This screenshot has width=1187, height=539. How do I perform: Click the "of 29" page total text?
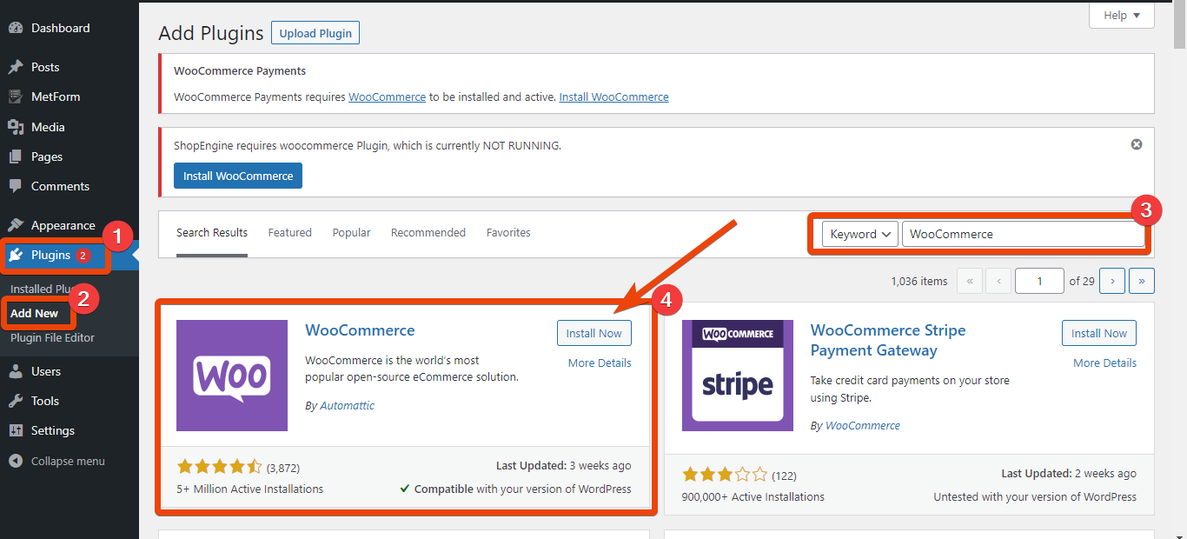coord(1082,281)
